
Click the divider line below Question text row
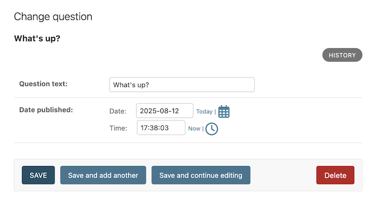188,97
